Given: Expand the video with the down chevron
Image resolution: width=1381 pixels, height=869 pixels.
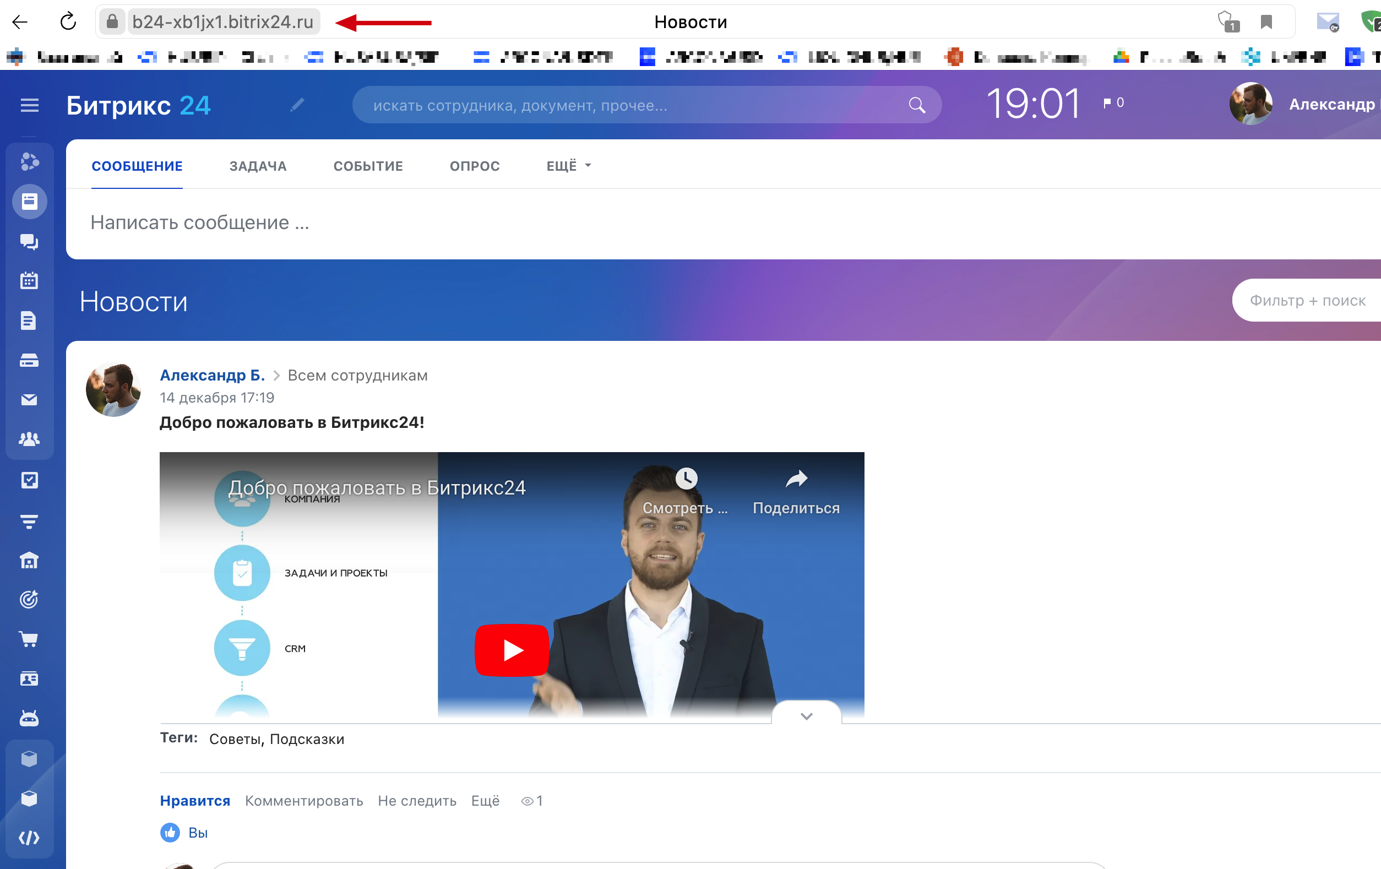Looking at the screenshot, I should pyautogui.click(x=806, y=715).
